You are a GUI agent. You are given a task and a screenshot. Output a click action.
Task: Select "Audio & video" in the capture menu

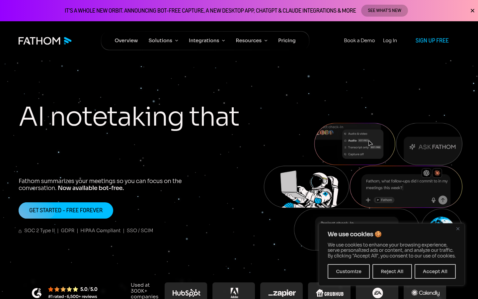[358, 134]
